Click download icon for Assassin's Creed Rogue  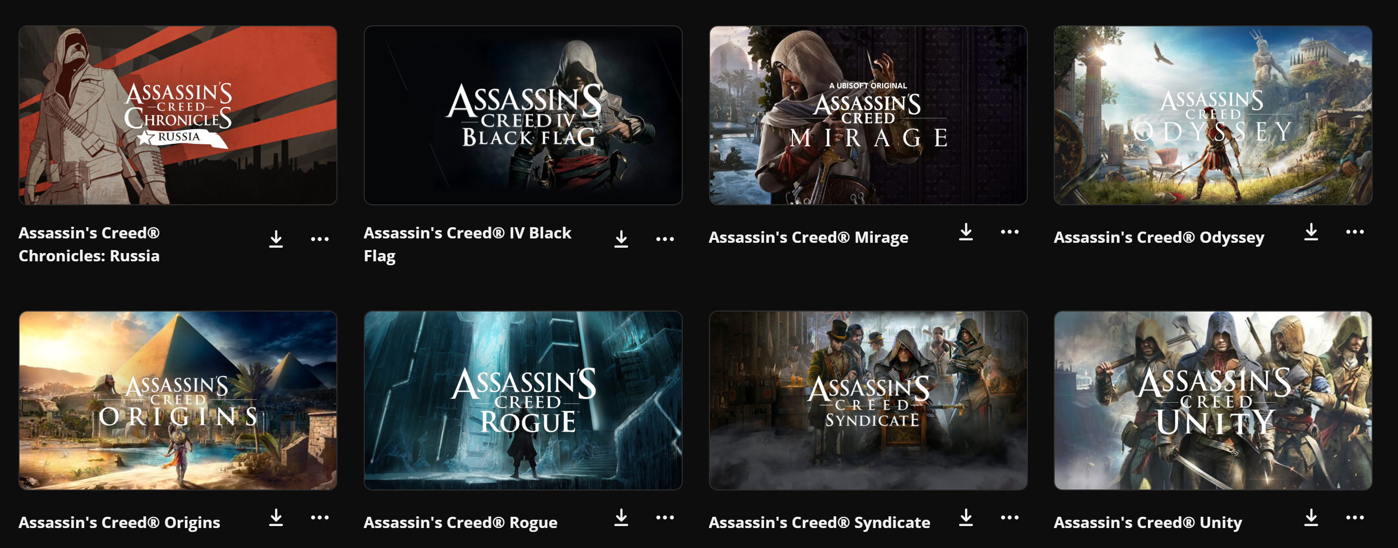621,518
